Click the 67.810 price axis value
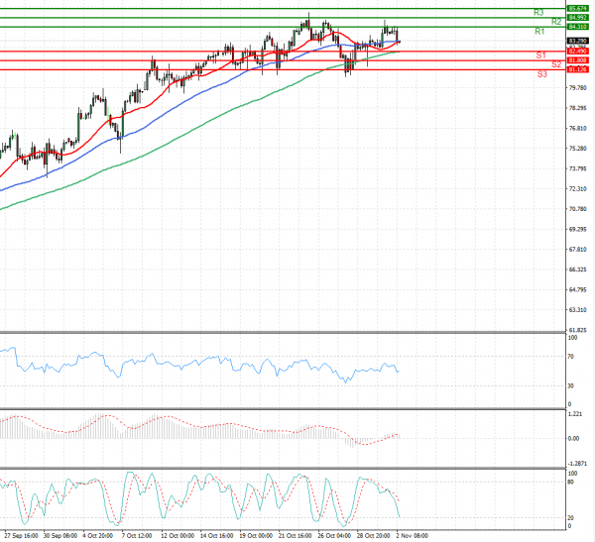 tap(577, 249)
